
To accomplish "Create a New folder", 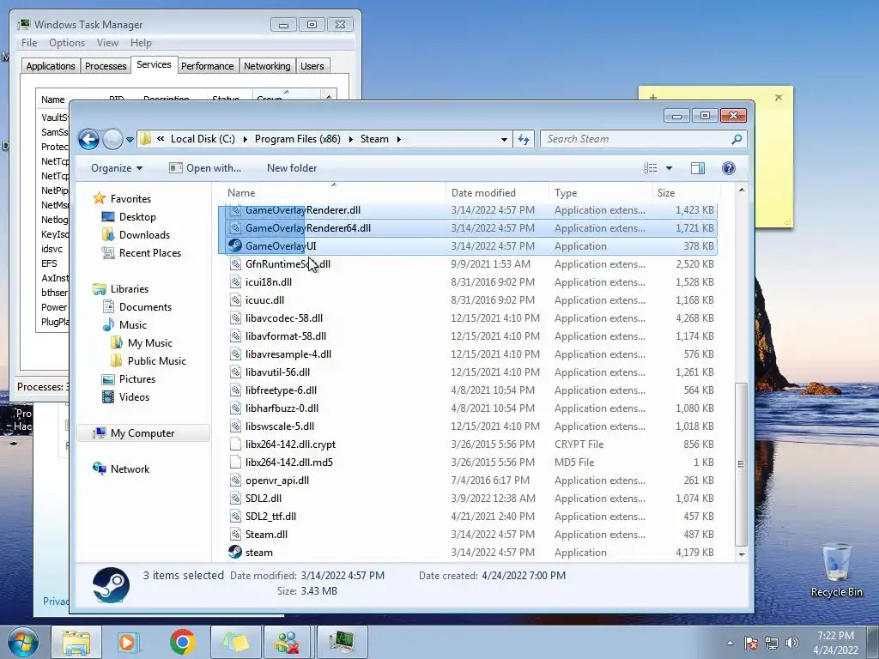I will 292,168.
